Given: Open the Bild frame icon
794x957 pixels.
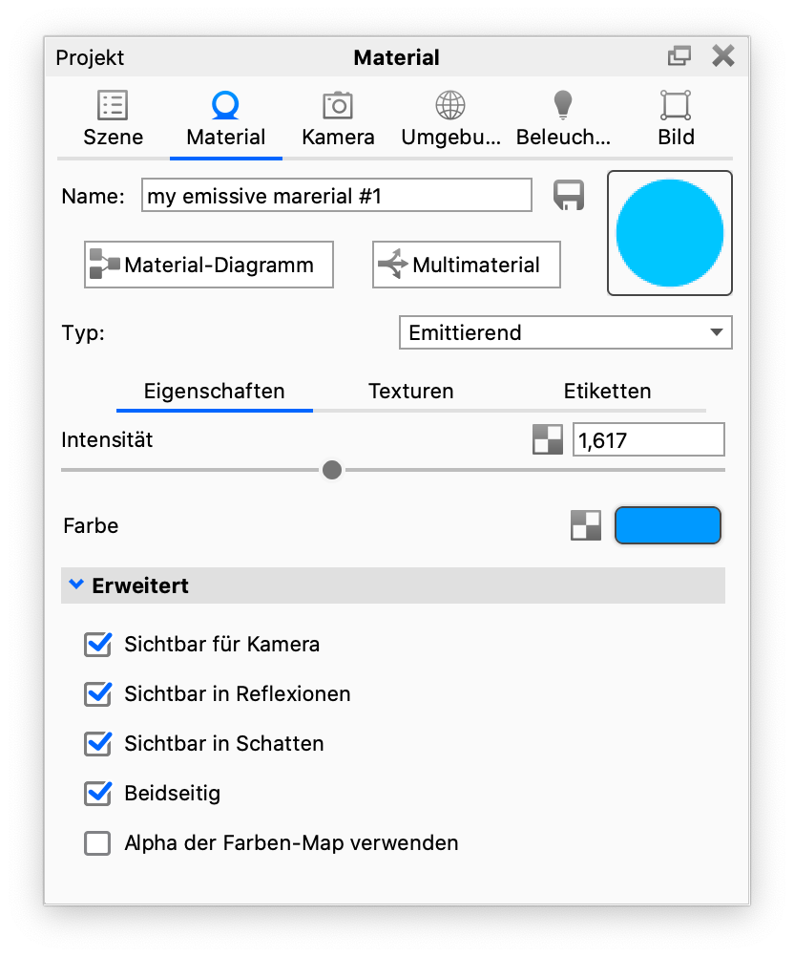Looking at the screenshot, I should [x=676, y=106].
